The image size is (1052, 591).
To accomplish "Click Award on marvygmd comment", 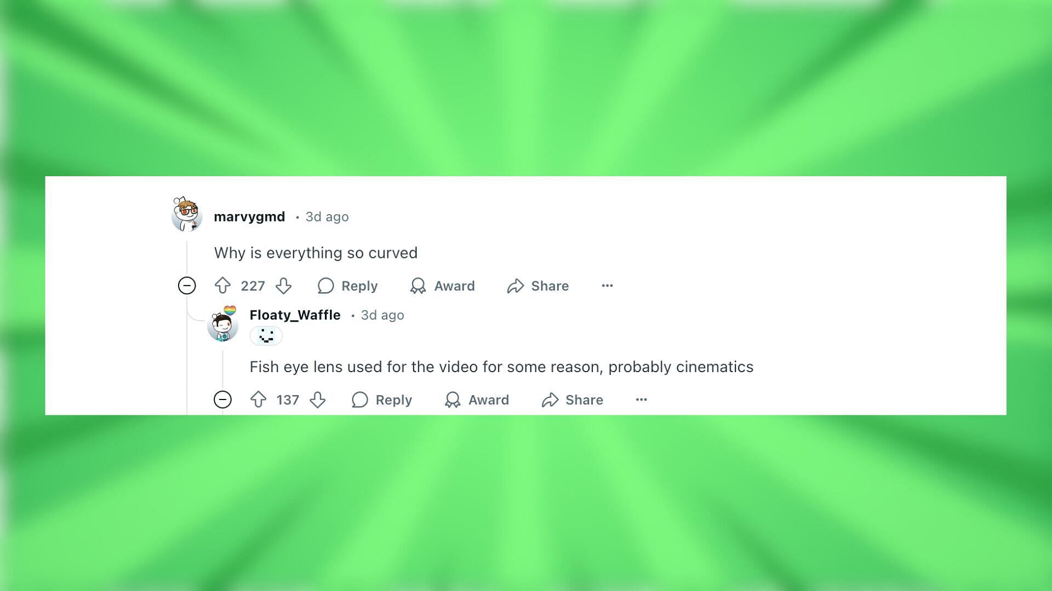I will (x=443, y=285).
